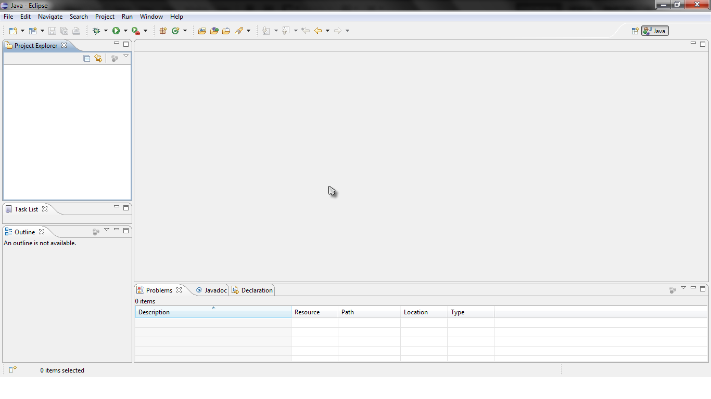Click the Debug bug icon

[x=96, y=31]
